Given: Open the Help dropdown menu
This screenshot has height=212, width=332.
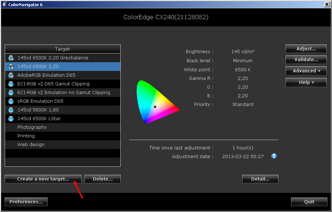Looking at the screenshot, I should 306,82.
